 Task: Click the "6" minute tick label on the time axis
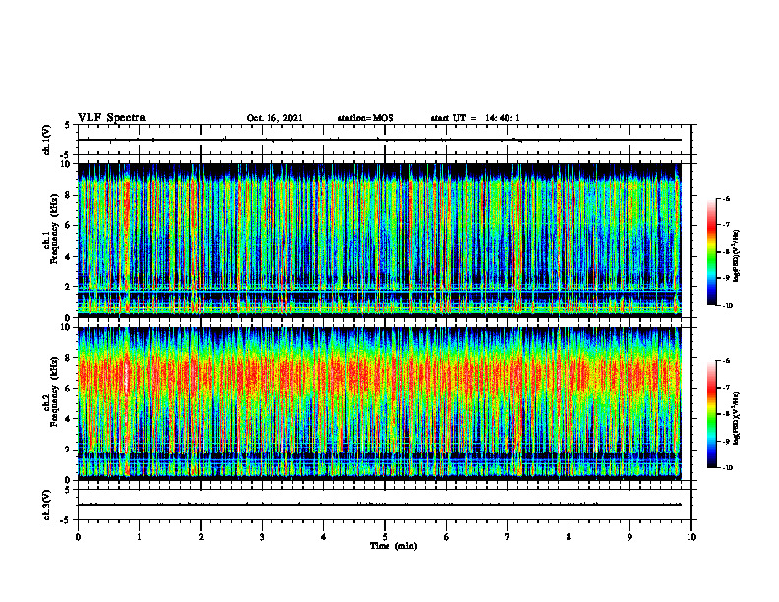447,537
